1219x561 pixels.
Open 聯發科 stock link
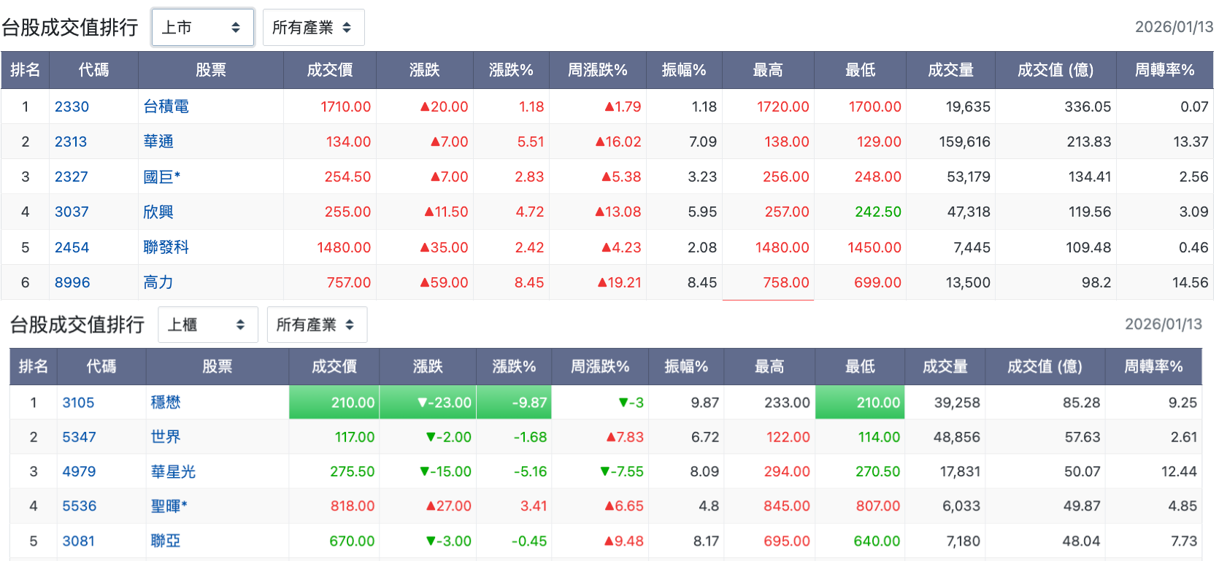pos(166,247)
